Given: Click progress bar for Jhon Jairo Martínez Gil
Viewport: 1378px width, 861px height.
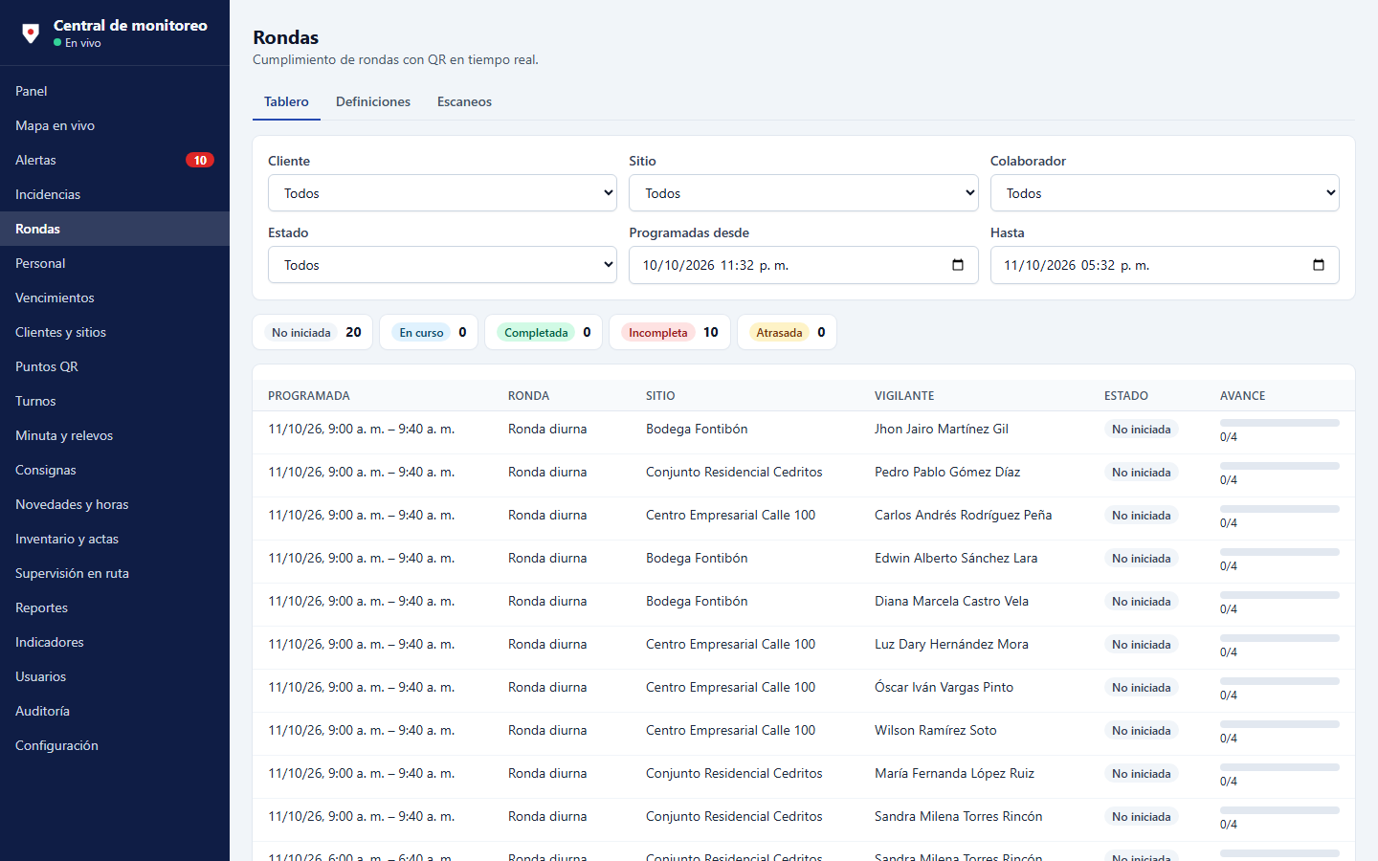Looking at the screenshot, I should 1279,423.
